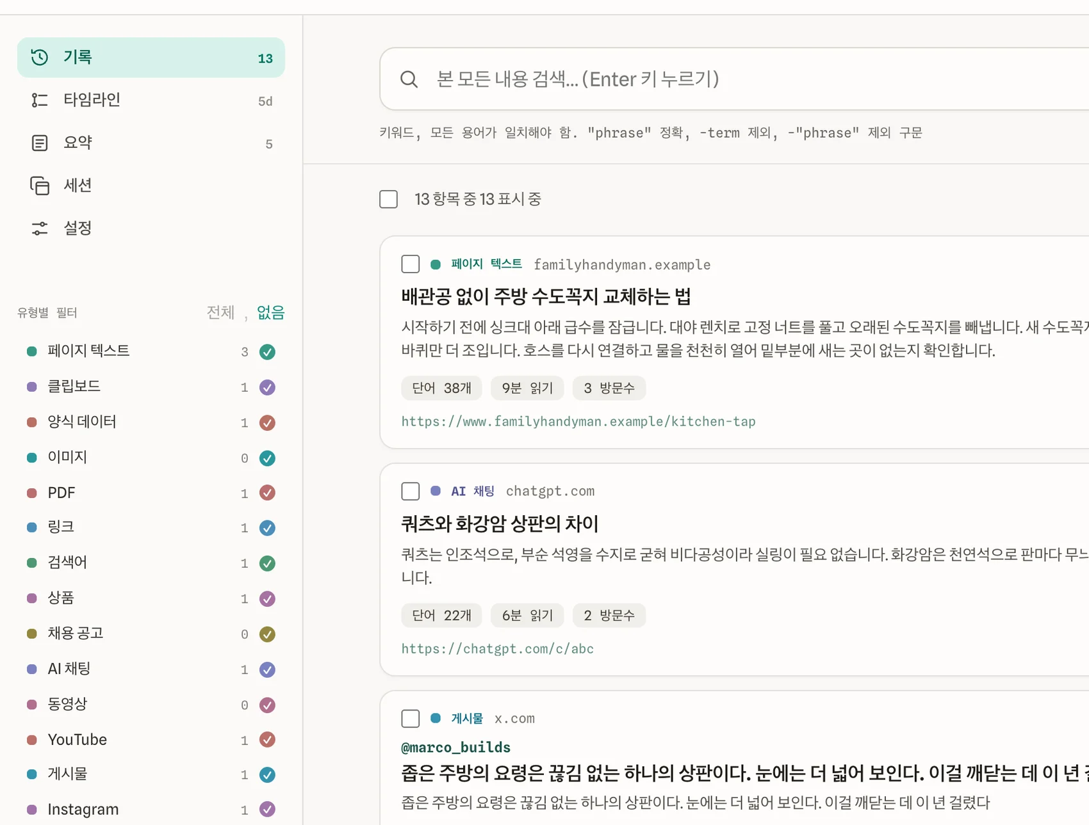Open the 타임라인 section
Viewport: 1089px width, 825px height.
point(151,100)
